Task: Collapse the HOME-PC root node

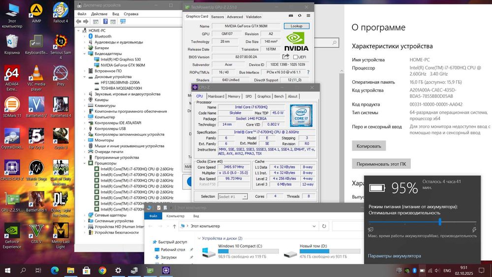Action: pyautogui.click(x=78, y=31)
